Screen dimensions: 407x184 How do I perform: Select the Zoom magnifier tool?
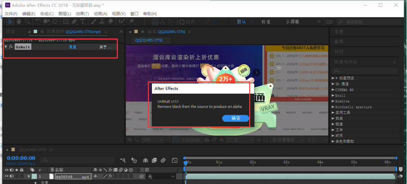point(27,21)
